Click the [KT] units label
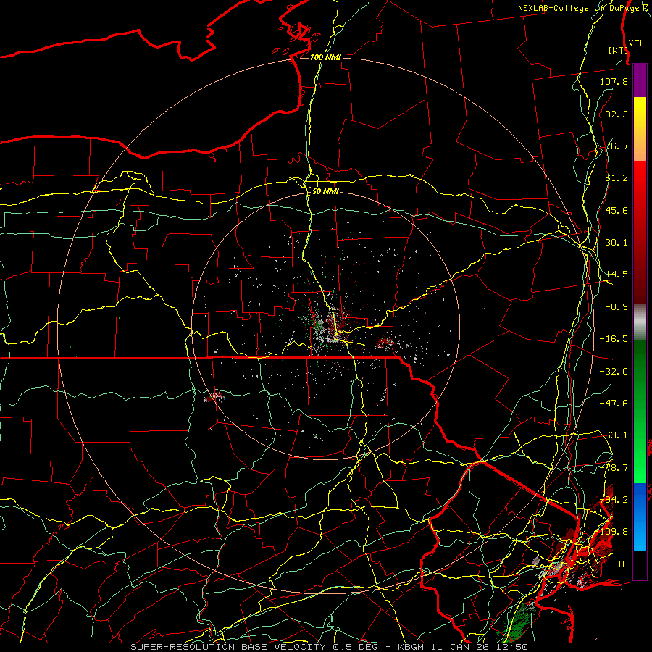 (x=618, y=50)
